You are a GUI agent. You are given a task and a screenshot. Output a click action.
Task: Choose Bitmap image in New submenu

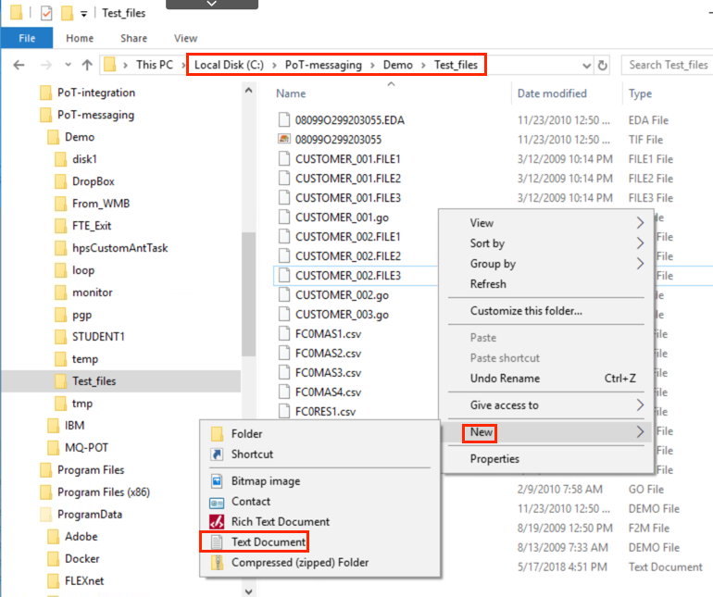coord(320,481)
